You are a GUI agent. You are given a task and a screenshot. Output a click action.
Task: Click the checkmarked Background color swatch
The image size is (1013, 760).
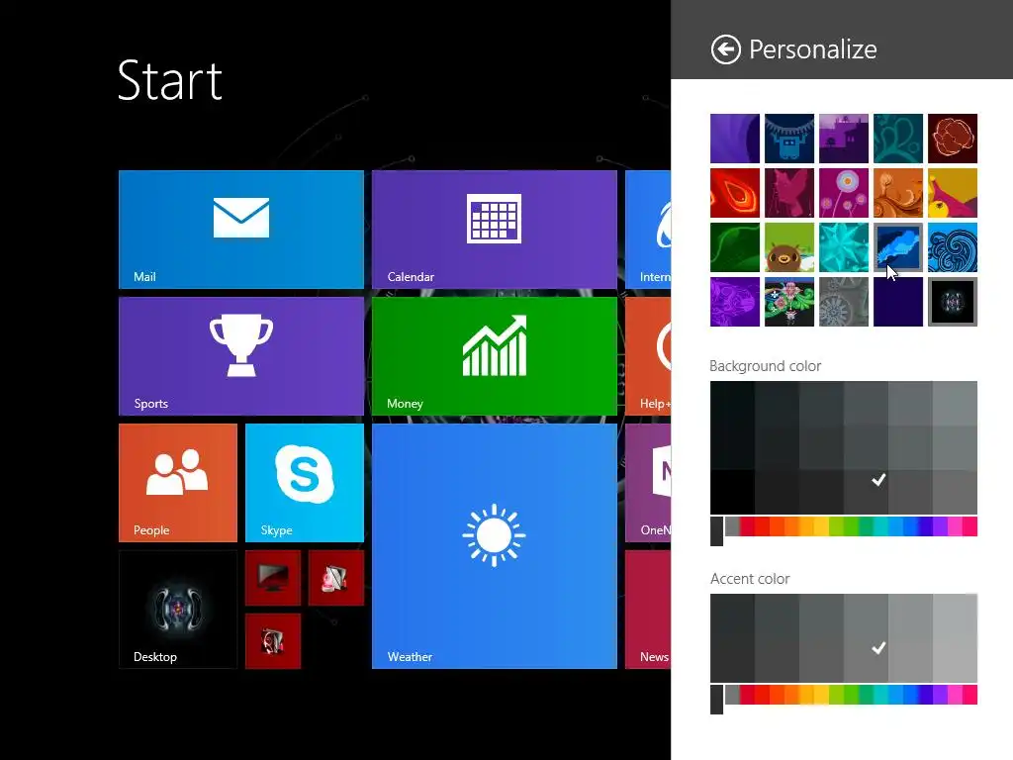(866, 492)
